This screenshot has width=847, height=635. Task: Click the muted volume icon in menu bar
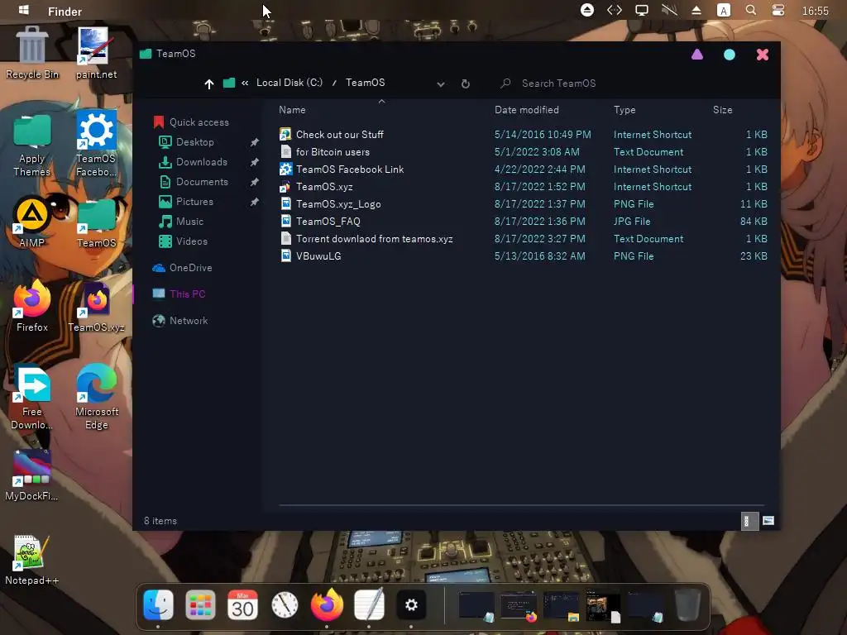coord(669,10)
